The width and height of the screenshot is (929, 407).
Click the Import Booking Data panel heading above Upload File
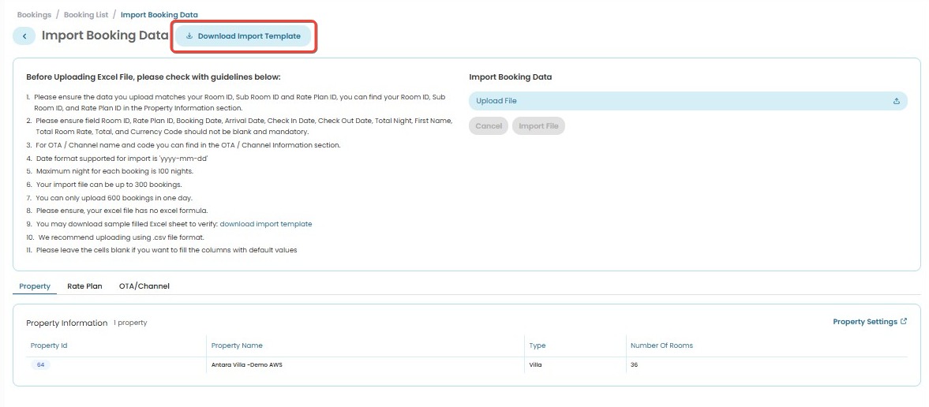coord(510,77)
